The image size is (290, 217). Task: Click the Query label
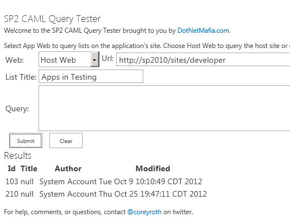(17, 109)
